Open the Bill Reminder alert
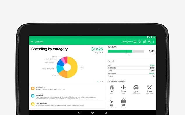The image size is (185, 115). pyautogui.click(x=68, y=88)
